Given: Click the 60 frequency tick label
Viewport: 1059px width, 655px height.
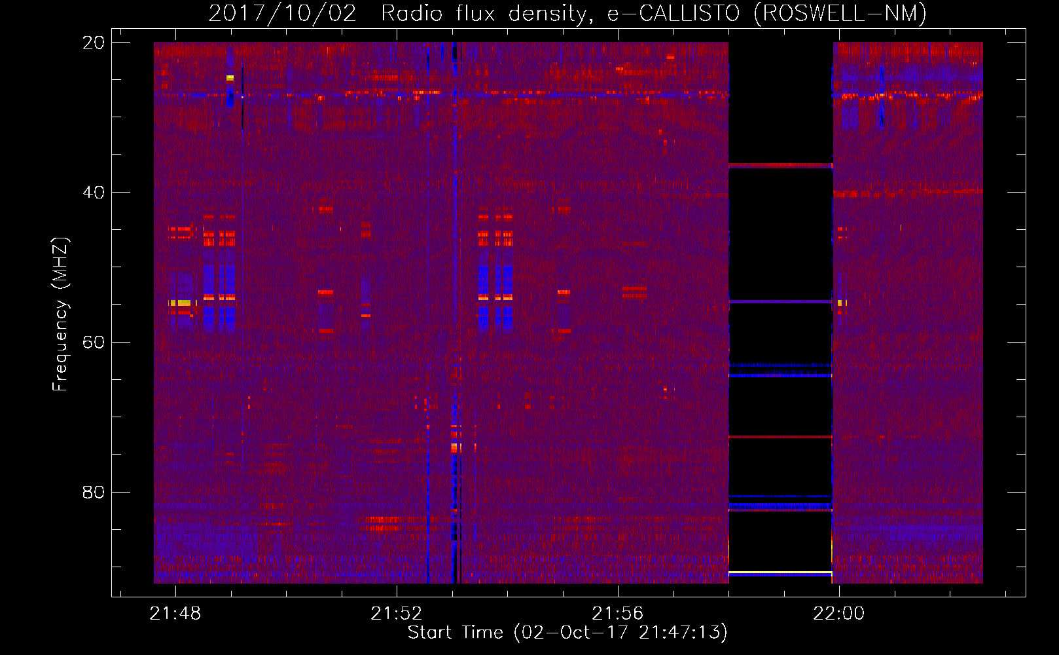Looking at the screenshot, I should [x=93, y=343].
